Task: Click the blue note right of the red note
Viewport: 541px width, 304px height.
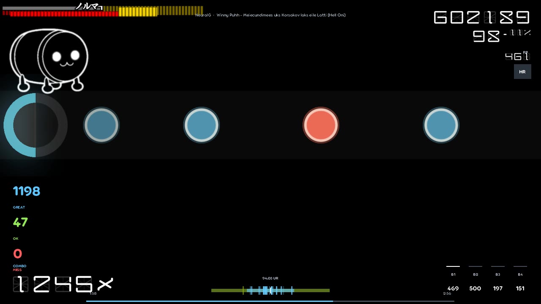Action: tap(441, 125)
